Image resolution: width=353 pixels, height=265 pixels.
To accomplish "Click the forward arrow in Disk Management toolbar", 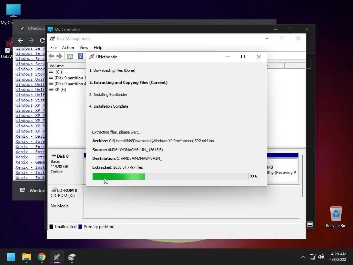I will point(59,56).
